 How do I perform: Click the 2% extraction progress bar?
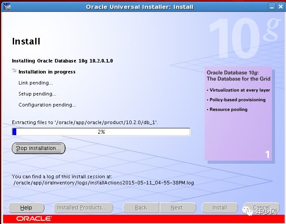tap(101, 132)
